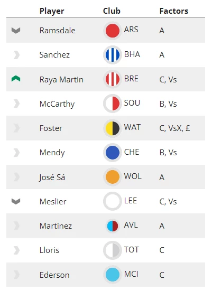212x291 pixels.
Task: Click Foster's factors text C, VsX, £
Action: pyautogui.click(x=174, y=128)
